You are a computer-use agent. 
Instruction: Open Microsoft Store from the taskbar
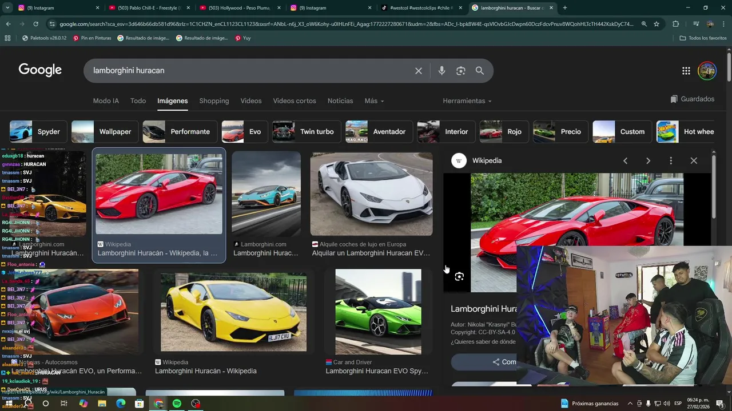pos(140,404)
